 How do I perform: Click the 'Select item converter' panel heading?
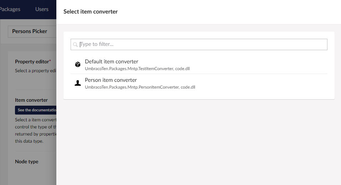tap(91, 12)
